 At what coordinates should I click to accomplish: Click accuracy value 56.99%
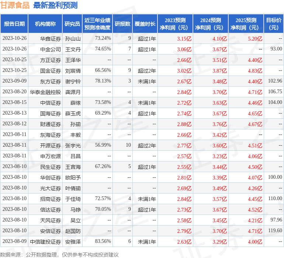pyautogui.click(x=103, y=145)
